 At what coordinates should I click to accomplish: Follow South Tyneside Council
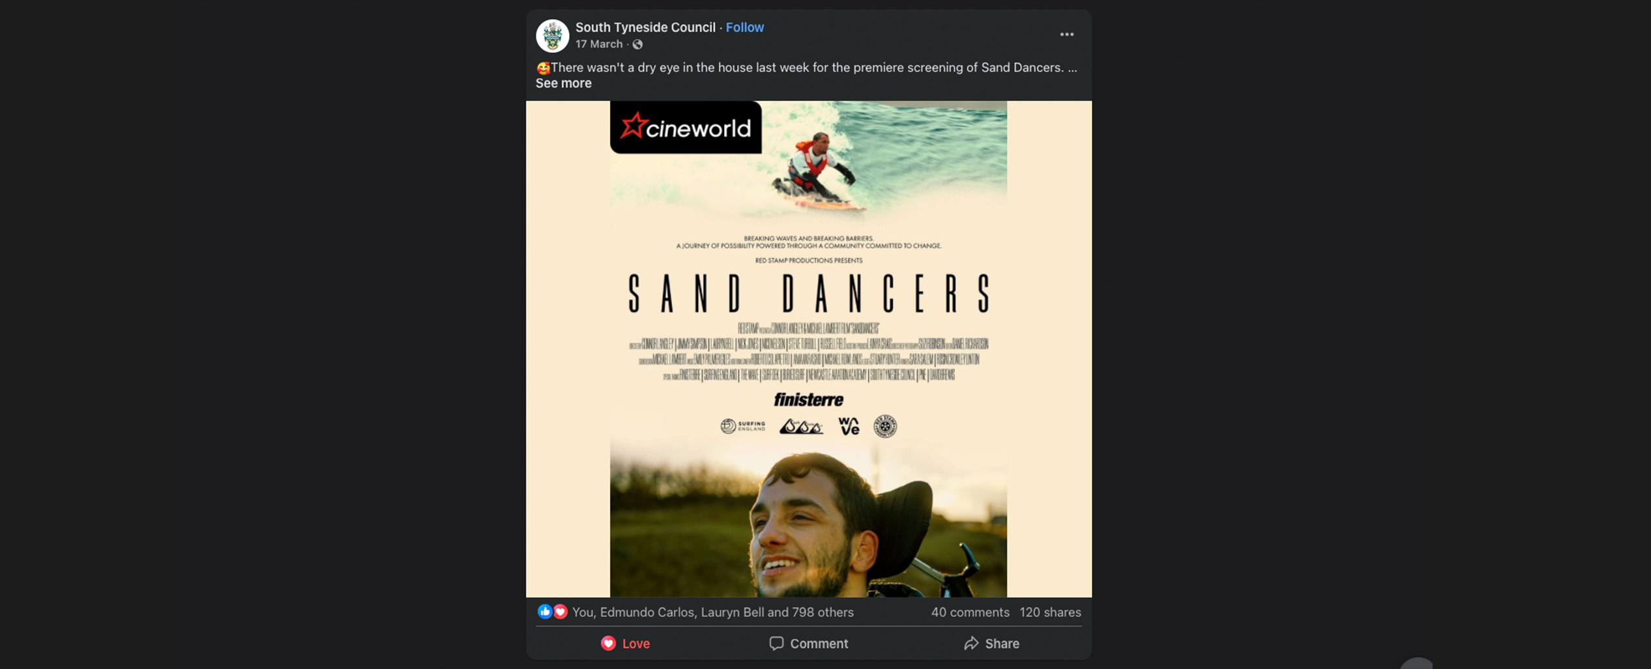[744, 27]
